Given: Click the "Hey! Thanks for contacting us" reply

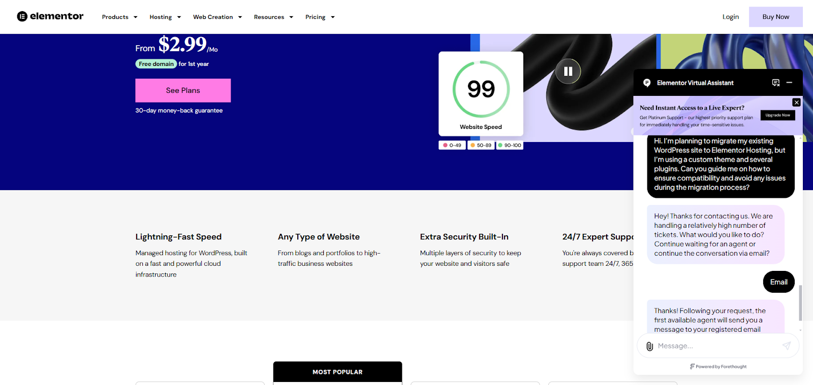Looking at the screenshot, I should pyautogui.click(x=715, y=234).
